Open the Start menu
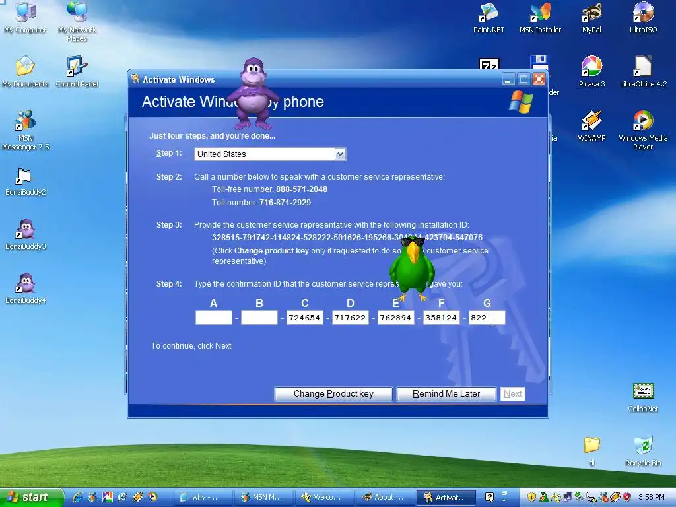This screenshot has height=507, width=676. (31, 497)
